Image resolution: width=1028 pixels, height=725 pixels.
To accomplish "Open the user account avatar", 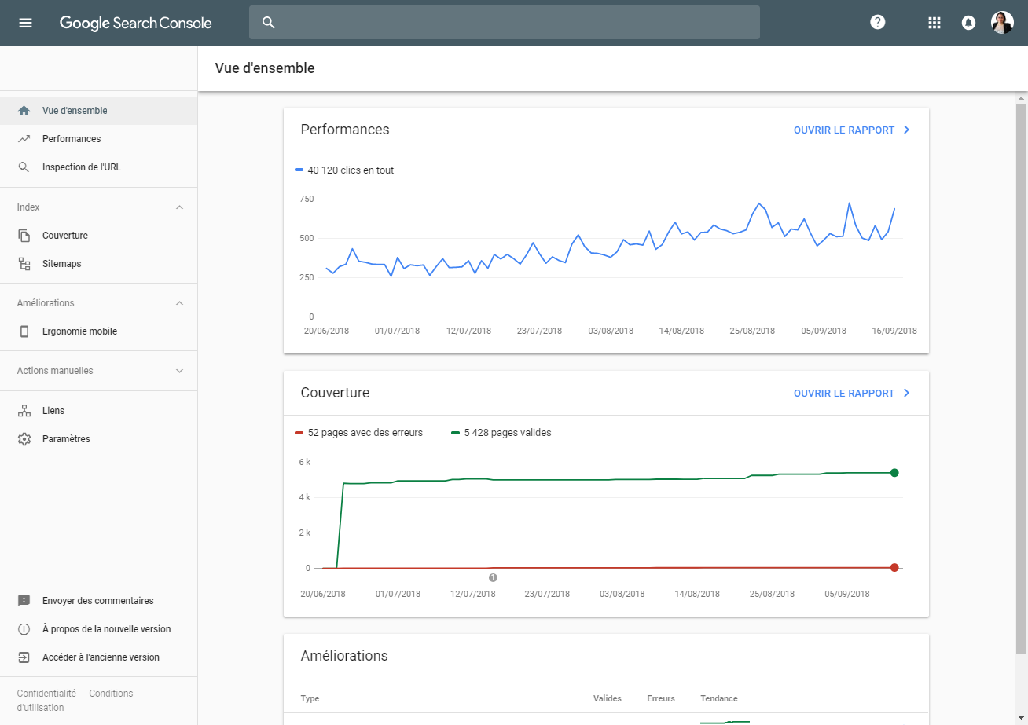I will click(x=1002, y=23).
